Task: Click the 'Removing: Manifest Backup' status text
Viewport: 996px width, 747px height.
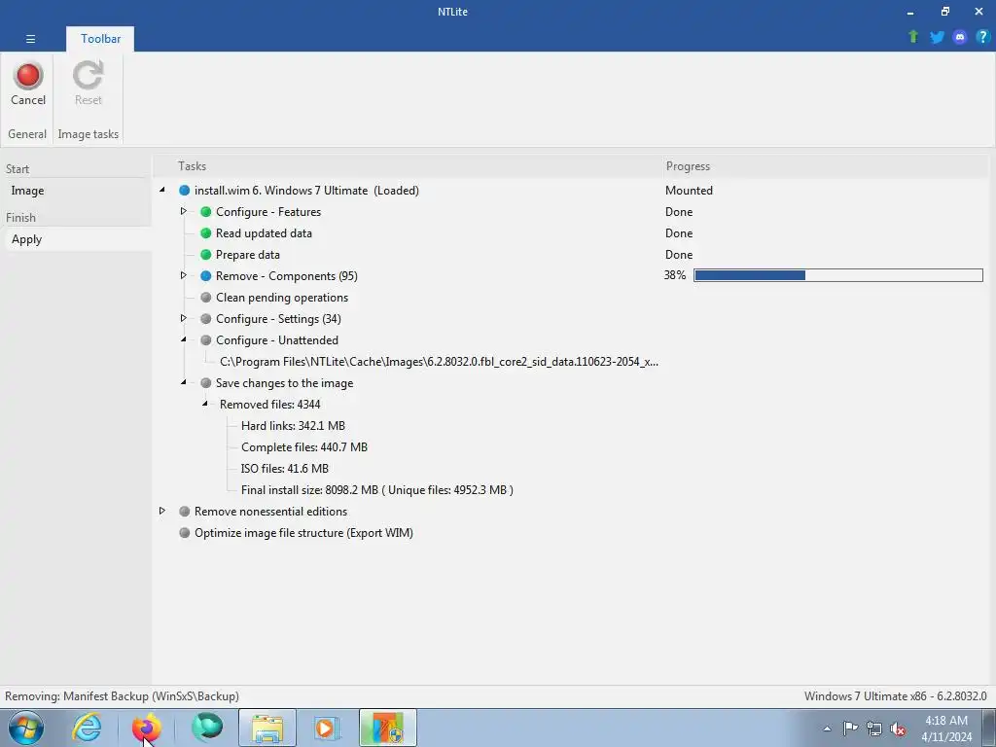Action: tap(122, 696)
